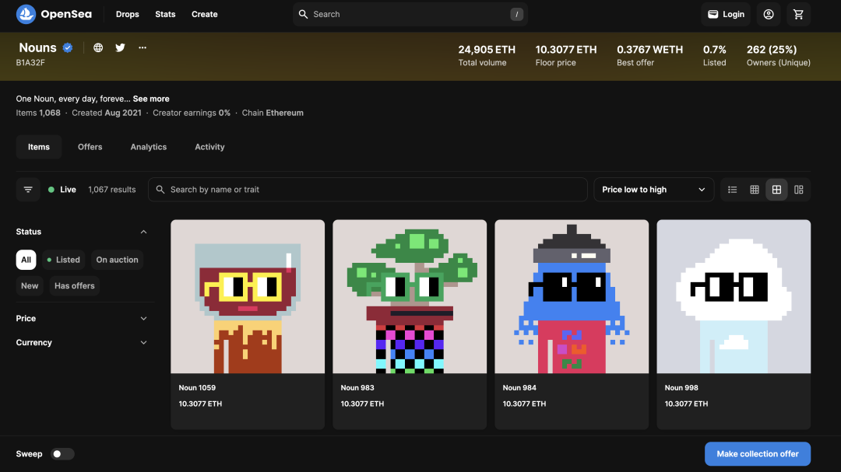This screenshot has height=472, width=841.
Task: Toggle the filter sidebar icon
Action: (x=28, y=190)
